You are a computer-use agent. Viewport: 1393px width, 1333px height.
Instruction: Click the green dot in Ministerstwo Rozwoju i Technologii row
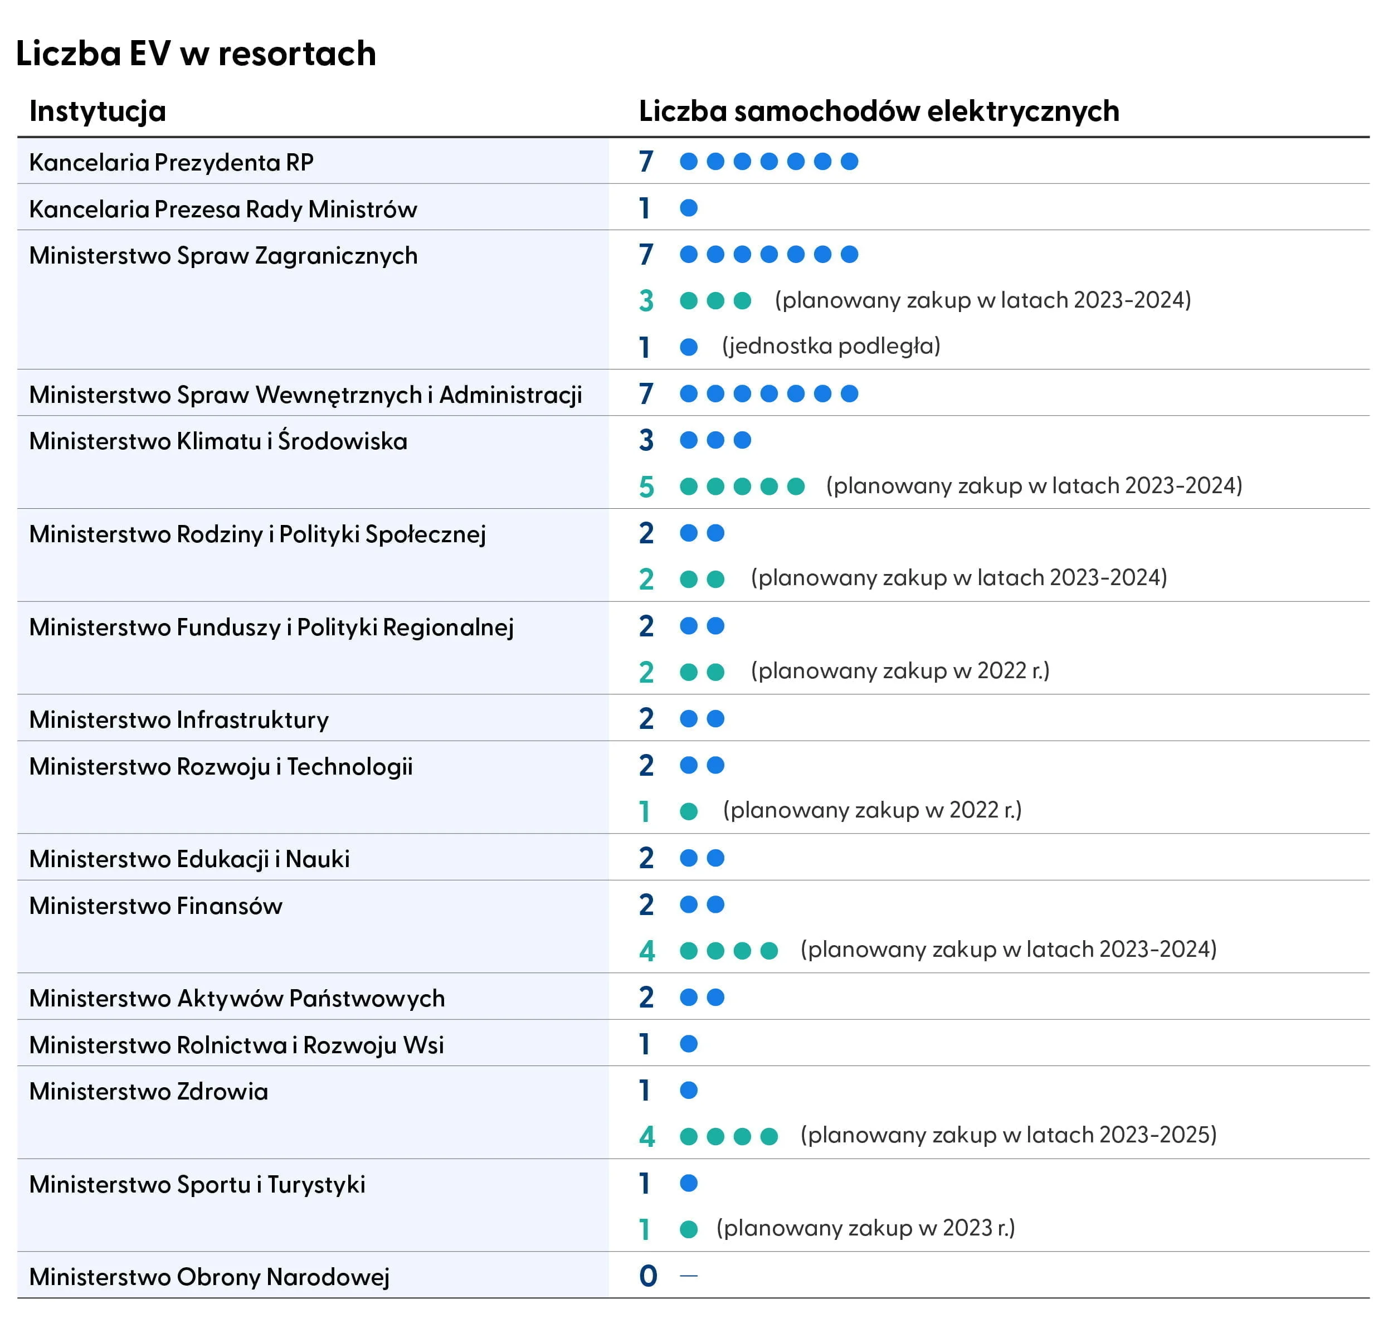coord(688,811)
